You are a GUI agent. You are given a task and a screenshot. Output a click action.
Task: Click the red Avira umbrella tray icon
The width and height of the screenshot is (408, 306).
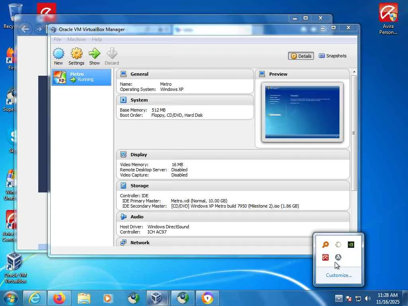point(325,257)
